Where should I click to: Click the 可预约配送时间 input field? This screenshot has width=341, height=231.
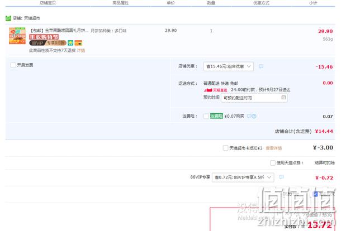(x=254, y=98)
